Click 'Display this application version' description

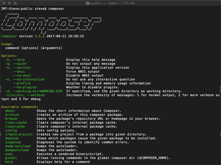click(98, 68)
